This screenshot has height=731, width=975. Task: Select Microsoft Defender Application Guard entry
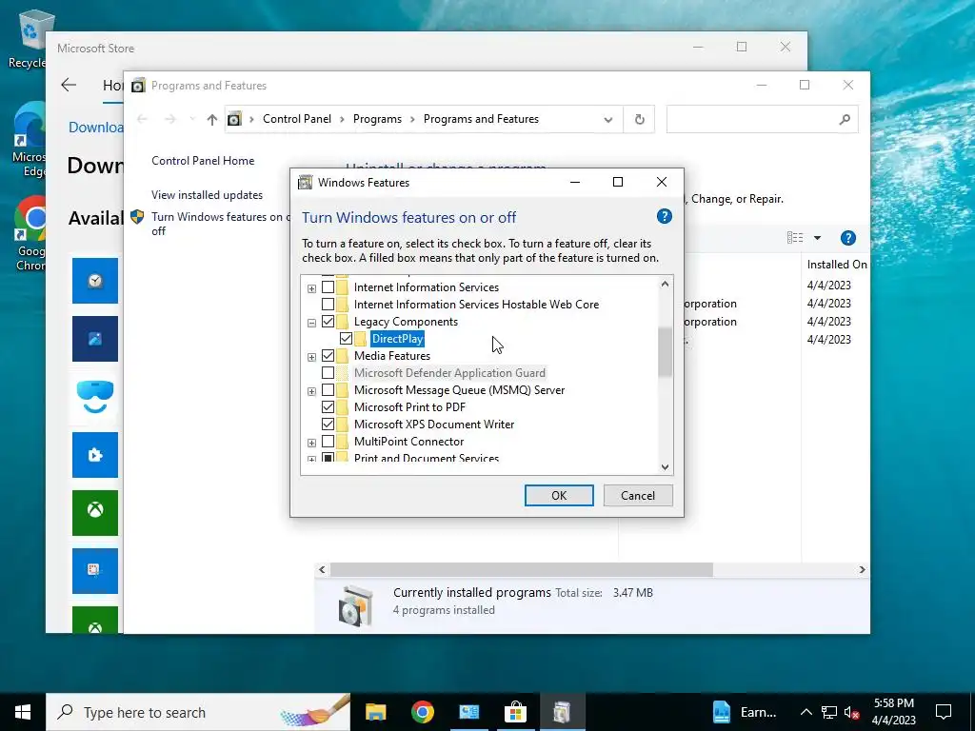point(449,373)
